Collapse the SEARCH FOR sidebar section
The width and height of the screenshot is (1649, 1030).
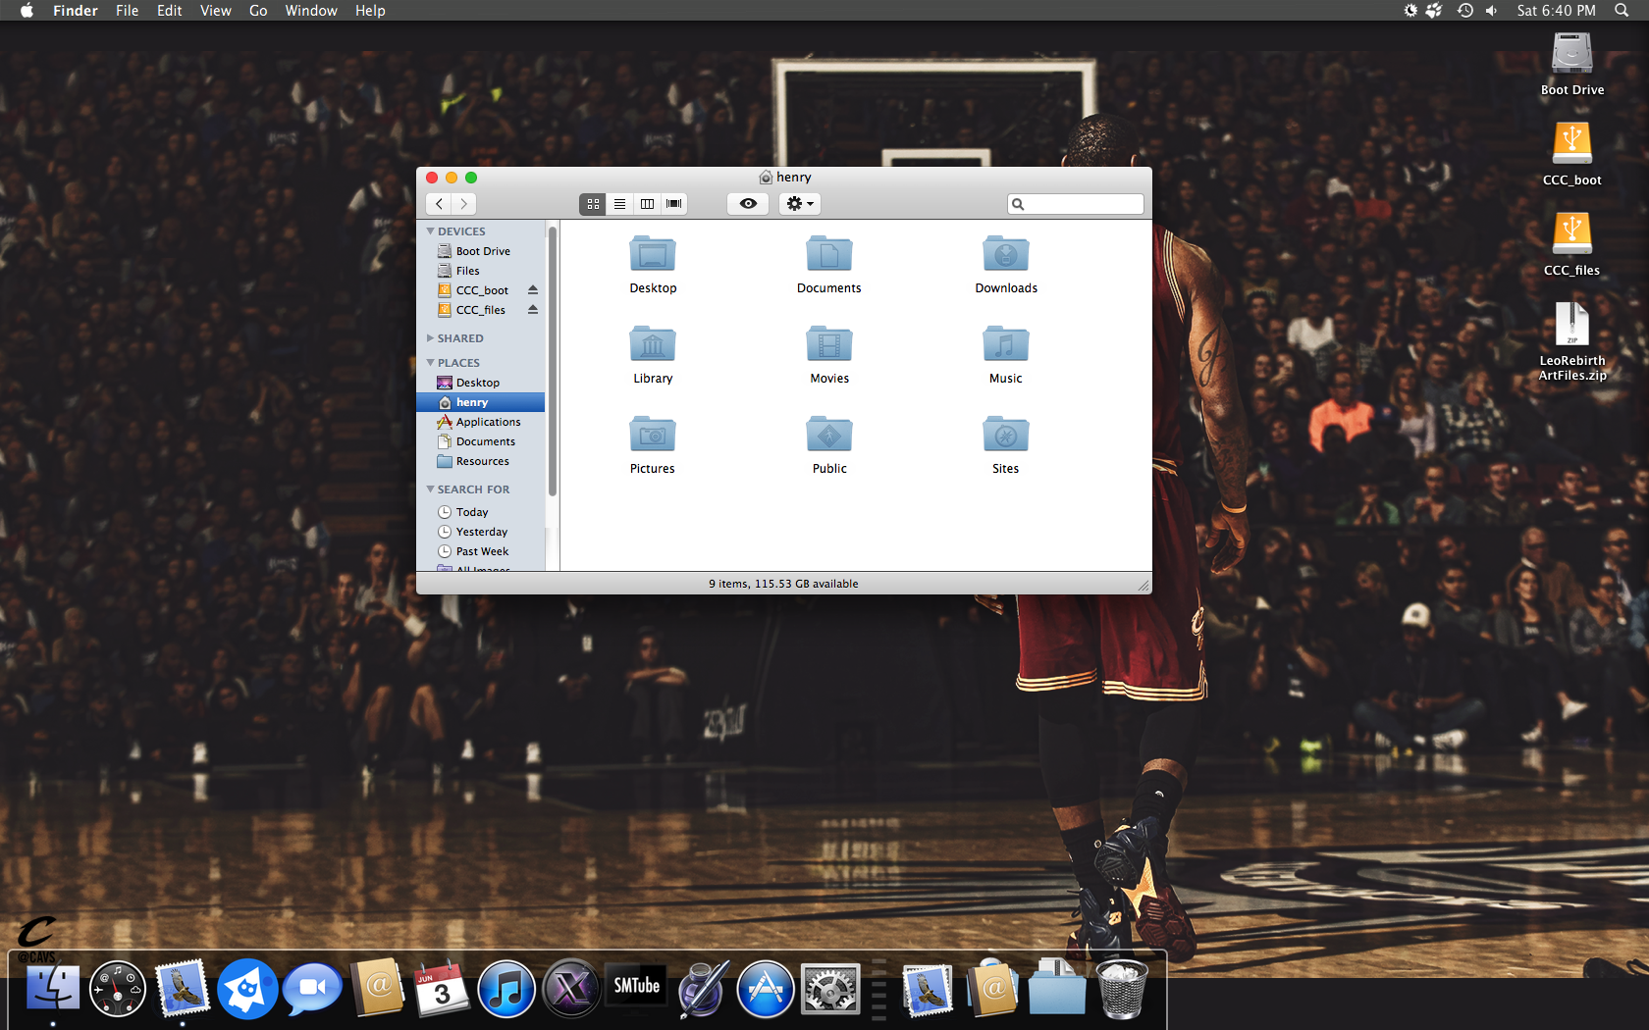430,489
